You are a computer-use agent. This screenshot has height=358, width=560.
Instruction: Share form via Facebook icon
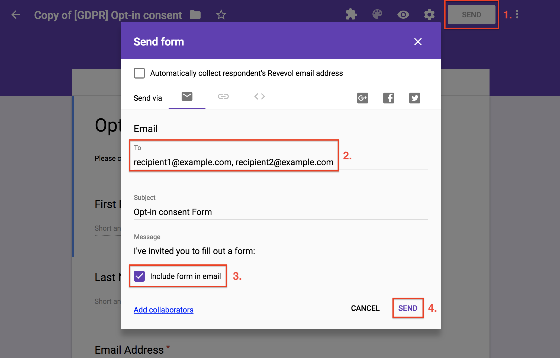(388, 98)
